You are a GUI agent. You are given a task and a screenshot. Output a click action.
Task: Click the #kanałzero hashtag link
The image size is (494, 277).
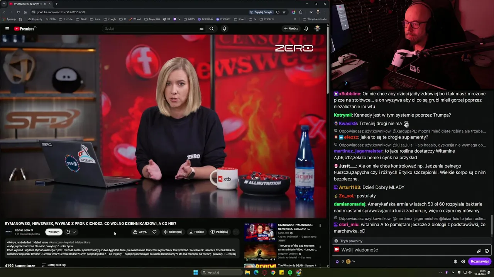click(56, 242)
